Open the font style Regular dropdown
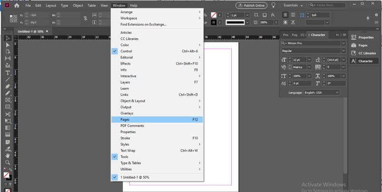The height and width of the screenshot is (192, 382). (x=343, y=51)
